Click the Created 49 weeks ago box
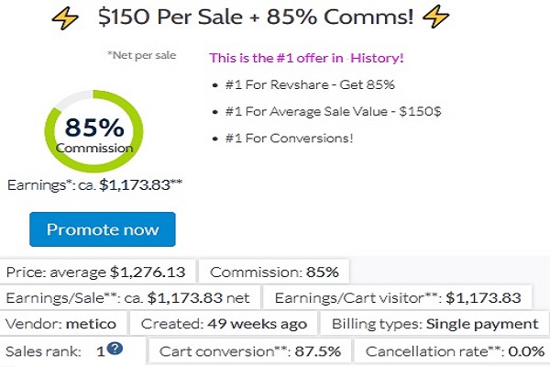Viewport: 550px width, 367px height. (x=224, y=324)
